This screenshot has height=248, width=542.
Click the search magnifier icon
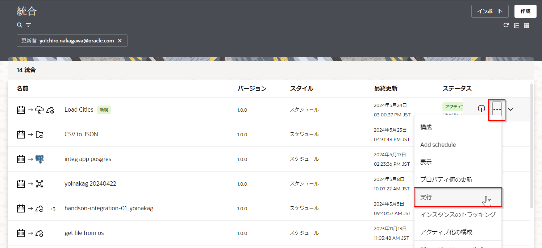(x=20, y=25)
